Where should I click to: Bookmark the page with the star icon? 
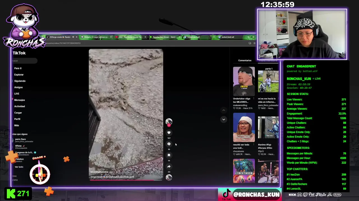(254, 43)
